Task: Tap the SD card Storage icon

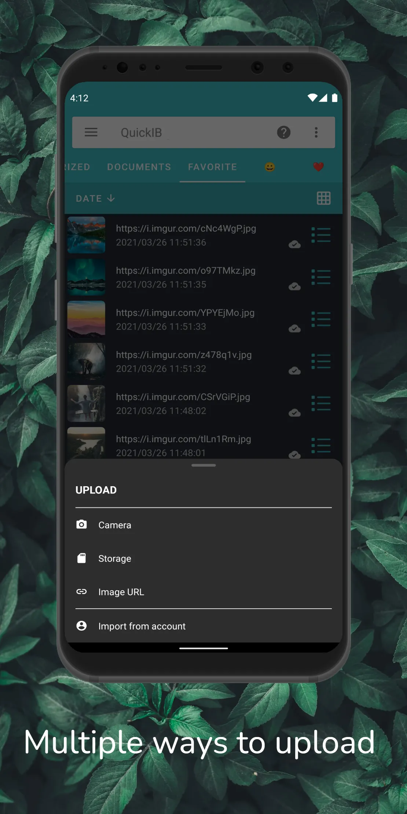Action: click(81, 558)
